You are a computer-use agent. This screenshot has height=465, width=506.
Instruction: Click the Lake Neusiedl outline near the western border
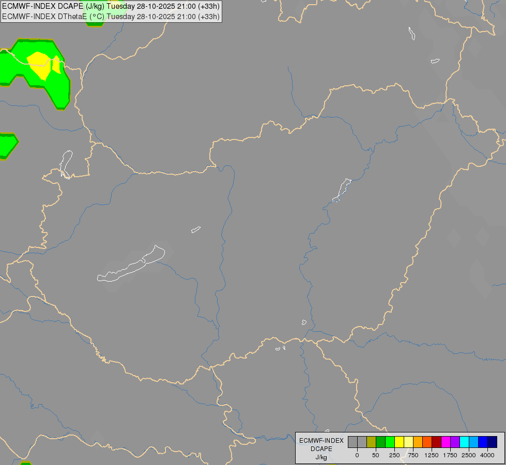(x=66, y=164)
